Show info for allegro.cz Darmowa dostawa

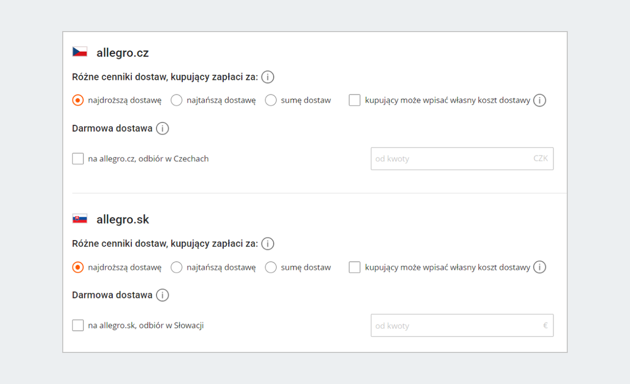pyautogui.click(x=163, y=129)
